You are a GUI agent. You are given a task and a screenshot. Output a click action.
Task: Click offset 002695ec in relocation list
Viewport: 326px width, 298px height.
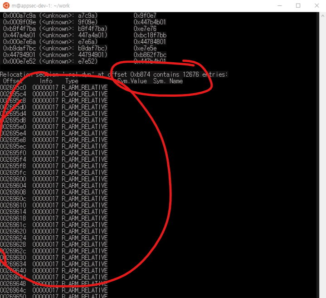pos(13,146)
